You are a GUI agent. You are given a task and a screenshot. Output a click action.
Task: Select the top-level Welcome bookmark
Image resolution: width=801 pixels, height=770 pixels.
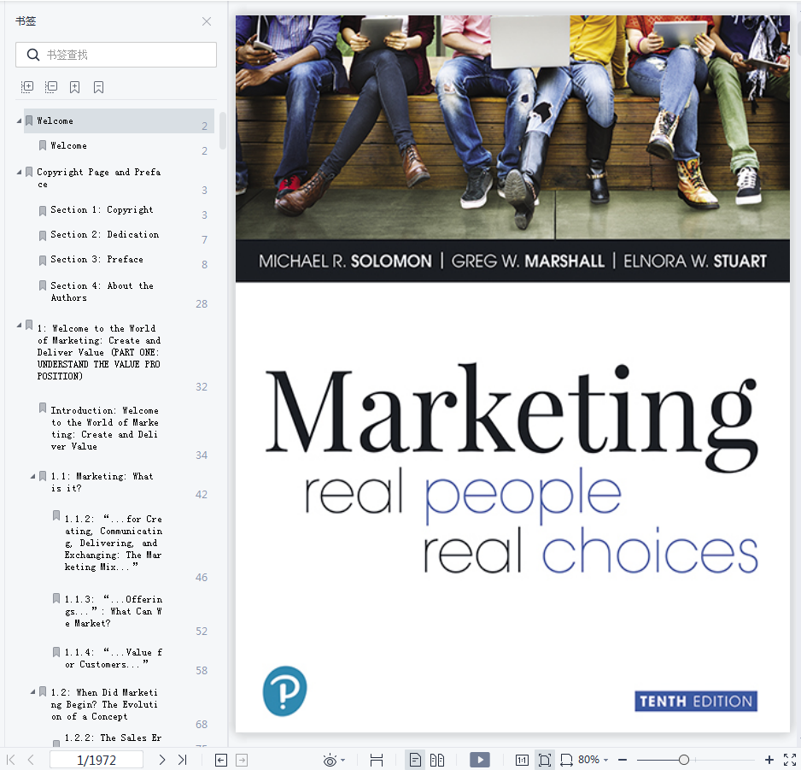(x=119, y=120)
